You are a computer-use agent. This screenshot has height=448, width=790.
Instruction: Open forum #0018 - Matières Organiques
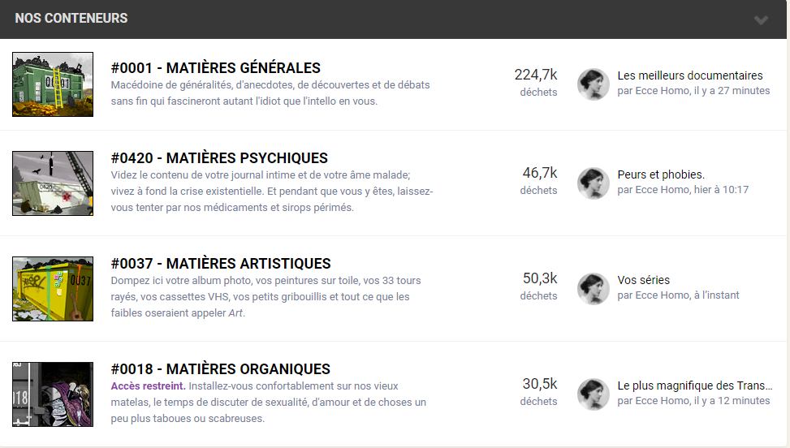coord(221,369)
